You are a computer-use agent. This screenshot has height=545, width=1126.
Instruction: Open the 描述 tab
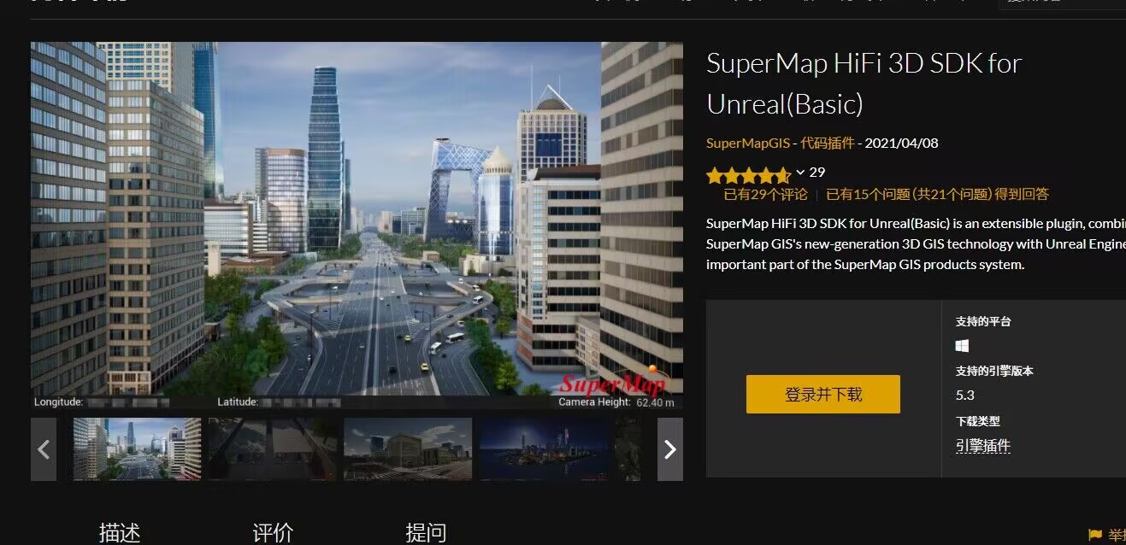coord(120,533)
